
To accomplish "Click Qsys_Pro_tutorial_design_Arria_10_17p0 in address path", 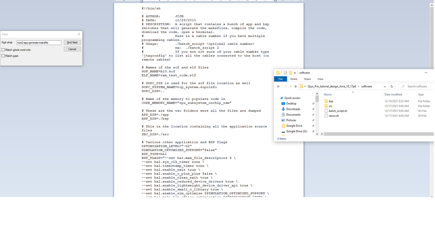I will [x=331, y=86].
